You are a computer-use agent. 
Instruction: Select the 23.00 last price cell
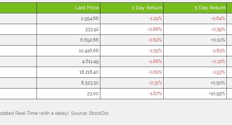point(93,94)
